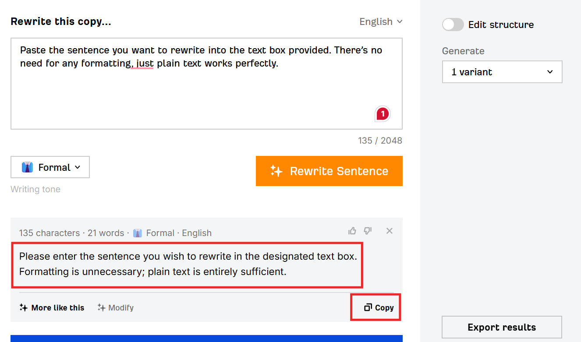
Task: Click the sparkle icon on Rewrite Sentence
Action: click(x=276, y=171)
